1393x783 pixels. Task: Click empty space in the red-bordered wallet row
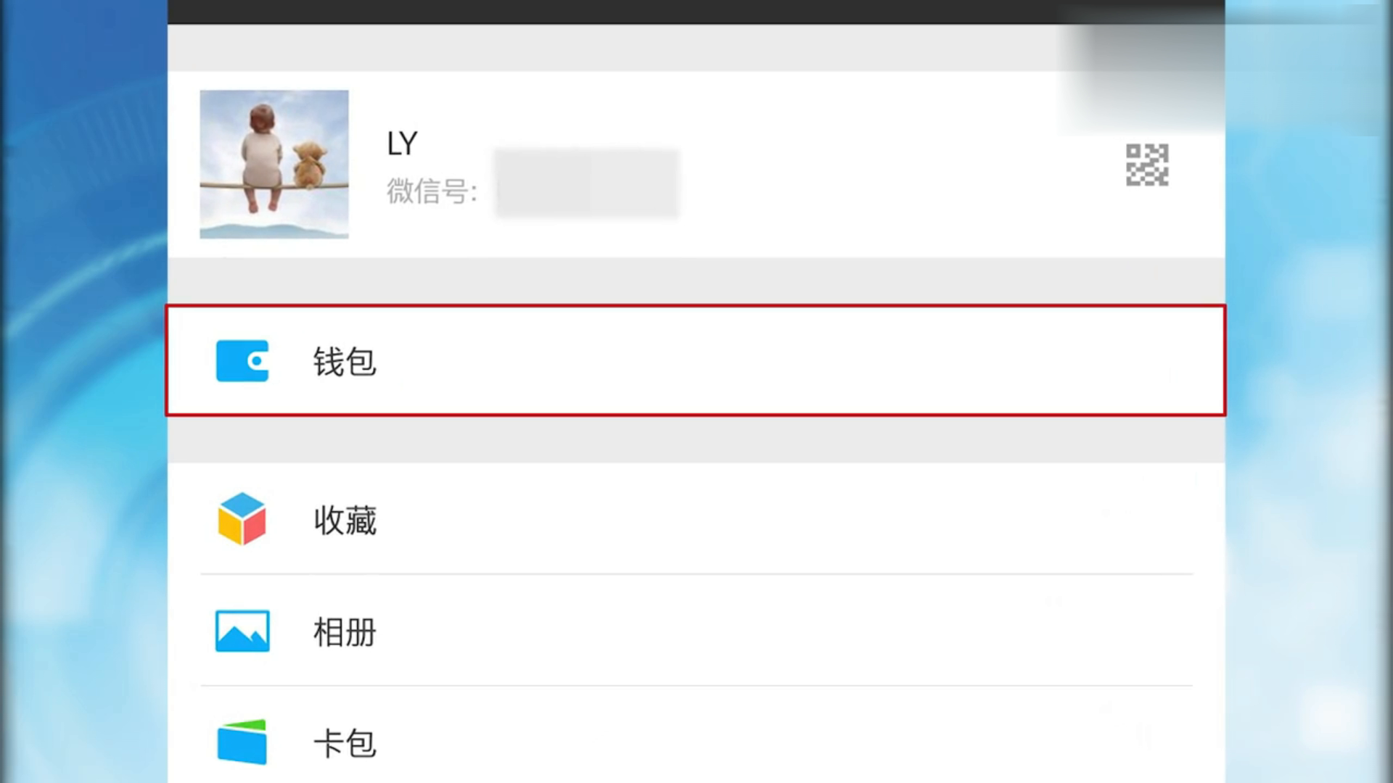coord(798,361)
